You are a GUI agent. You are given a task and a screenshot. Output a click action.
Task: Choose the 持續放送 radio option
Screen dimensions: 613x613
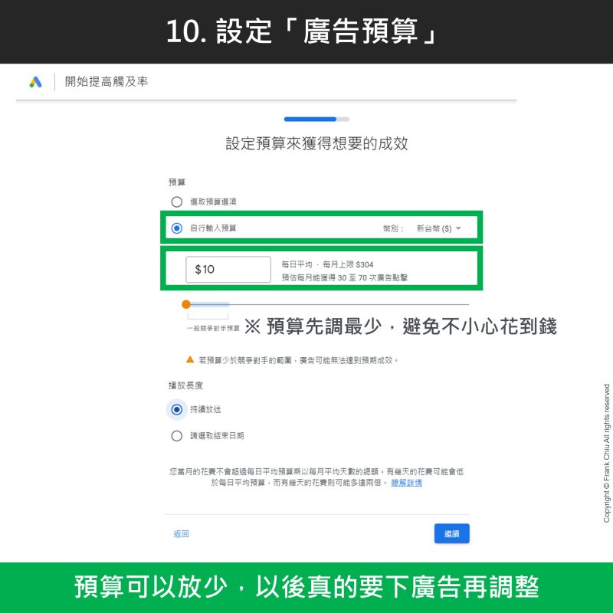click(177, 409)
